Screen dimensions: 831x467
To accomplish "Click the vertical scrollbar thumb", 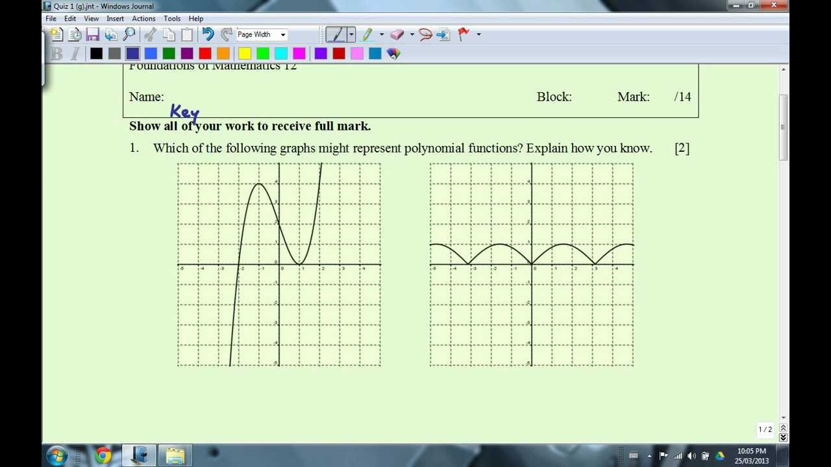I will click(784, 127).
